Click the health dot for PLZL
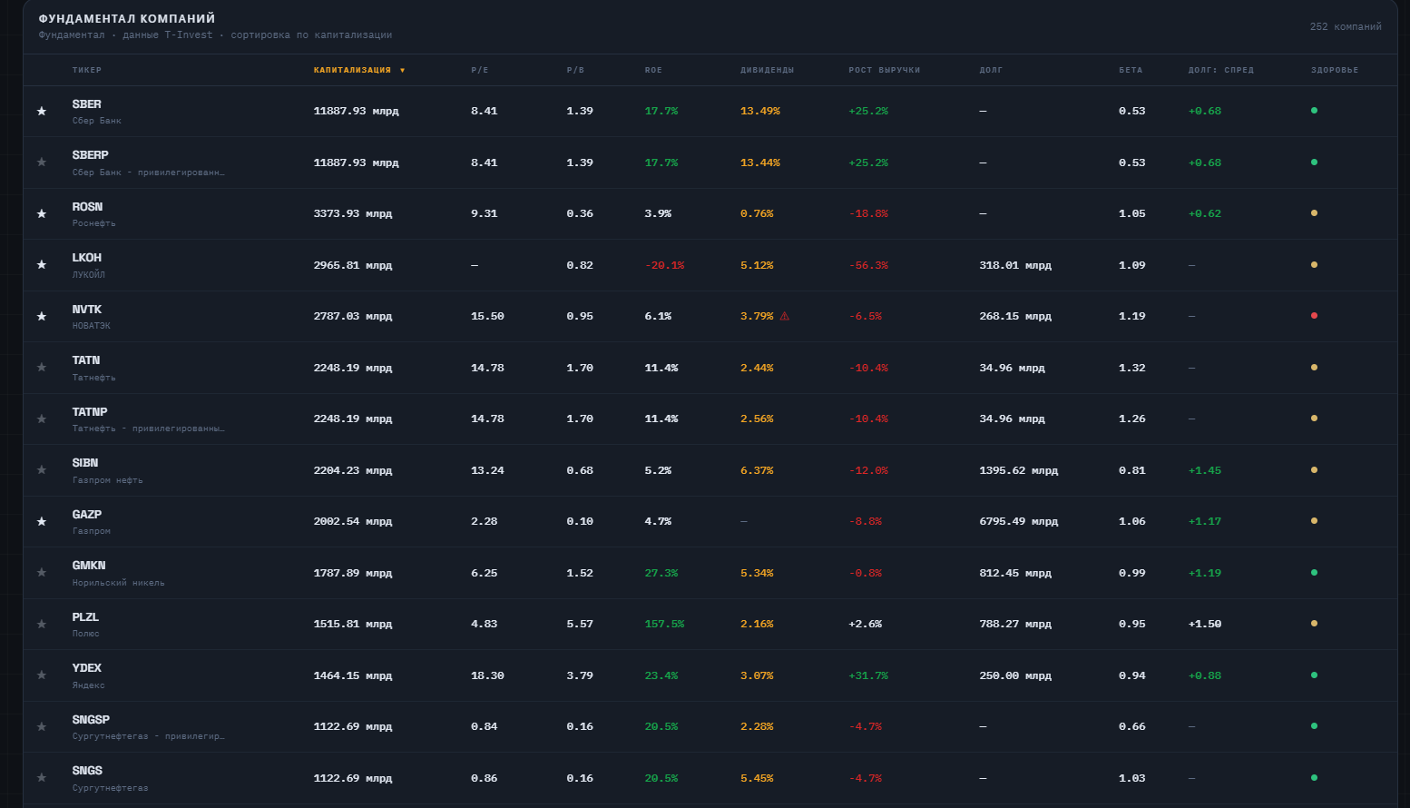The image size is (1410, 808). [x=1314, y=624]
